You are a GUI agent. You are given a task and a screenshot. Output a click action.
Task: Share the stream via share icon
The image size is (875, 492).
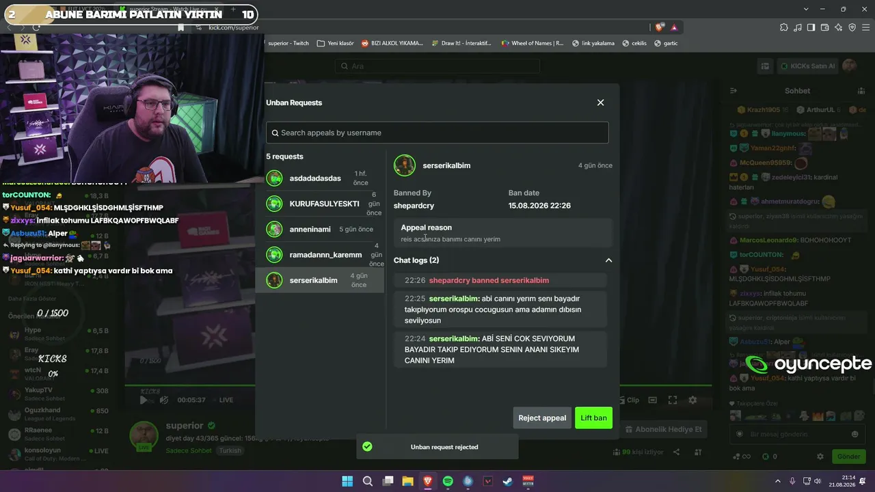[x=676, y=452]
